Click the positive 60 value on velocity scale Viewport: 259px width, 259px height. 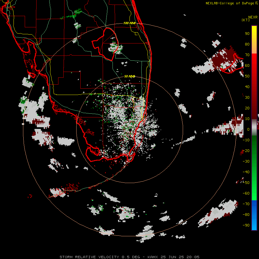247,65
